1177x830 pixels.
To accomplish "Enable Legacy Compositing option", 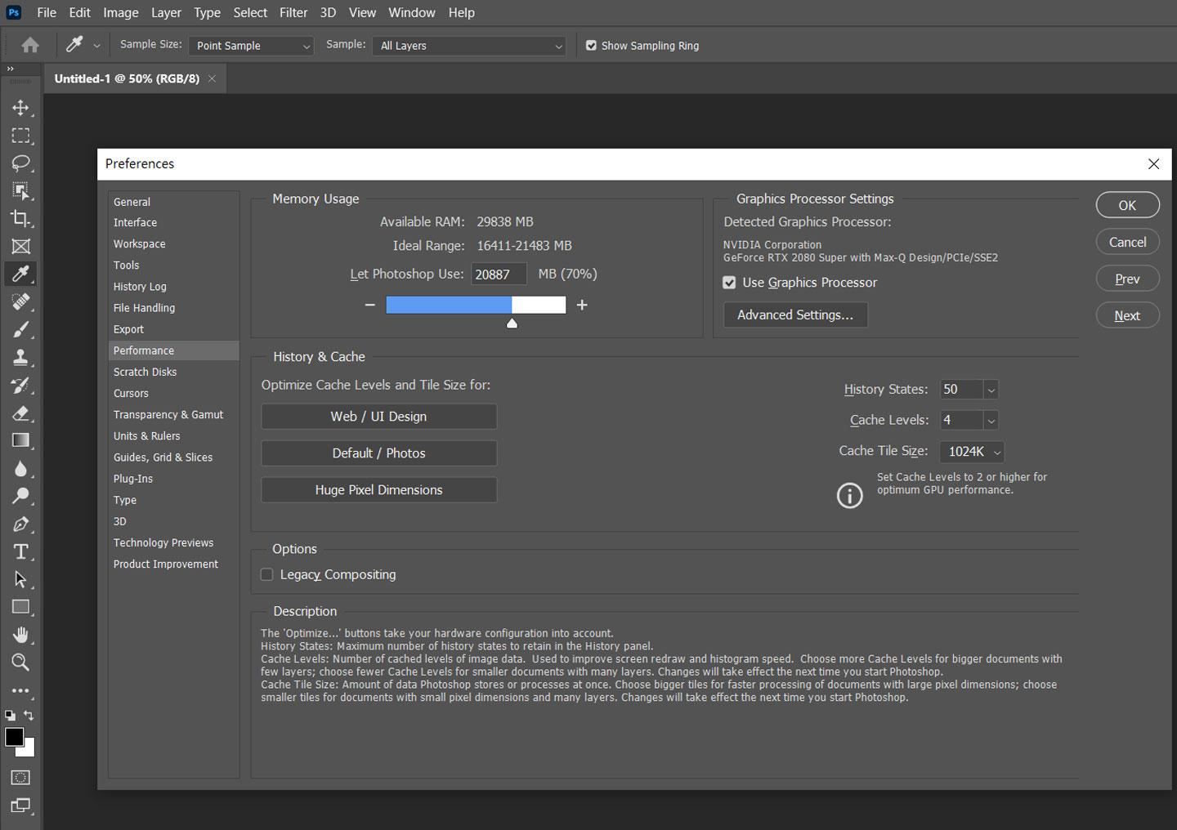I will (266, 574).
